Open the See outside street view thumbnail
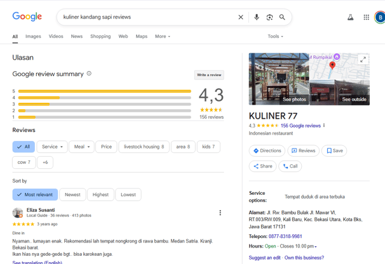This screenshot has width=385, height=264. click(340, 93)
